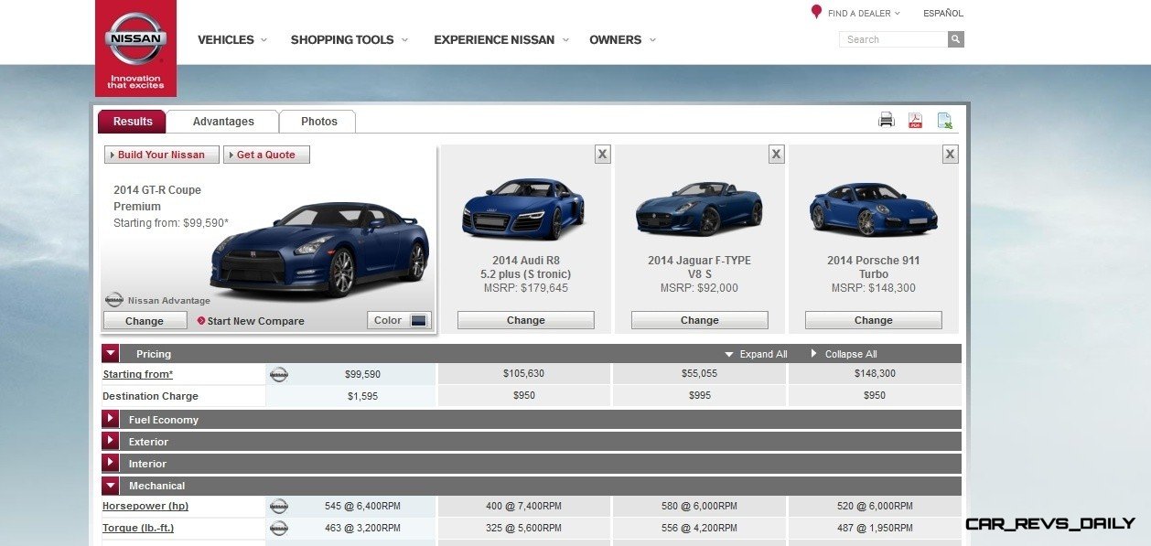
Task: Click the Nissan badge in Starting from row
Action: coord(278,374)
